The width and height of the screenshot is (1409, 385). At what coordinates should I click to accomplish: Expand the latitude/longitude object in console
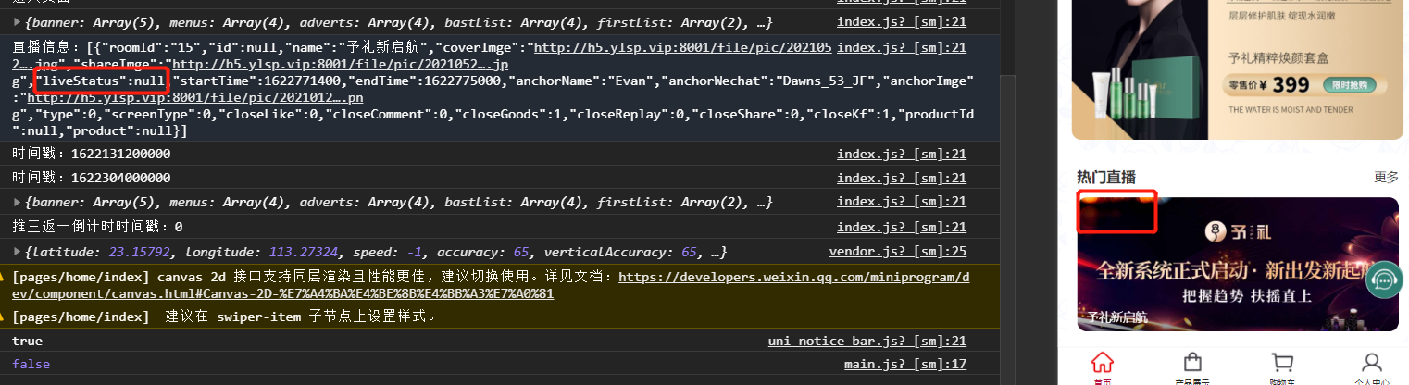point(19,252)
